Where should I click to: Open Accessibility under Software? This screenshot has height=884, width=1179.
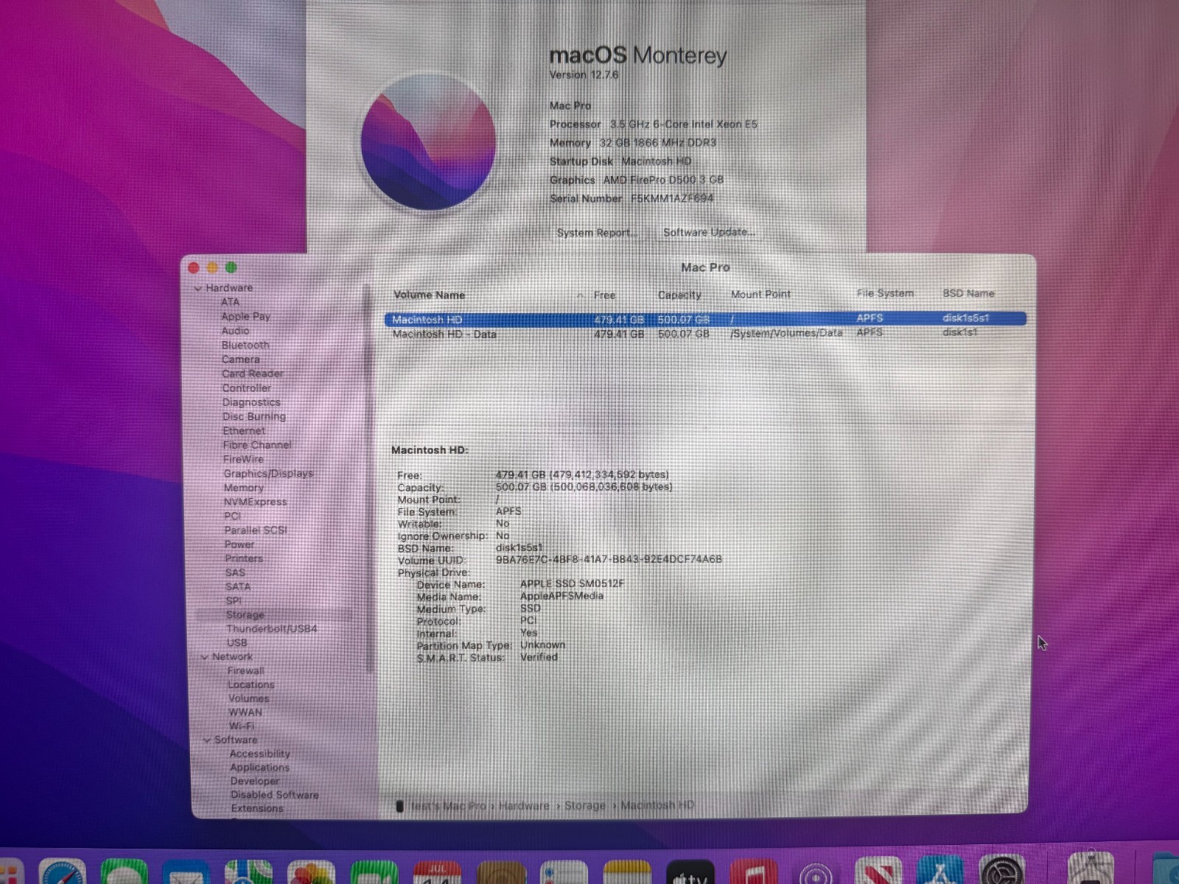[x=260, y=754]
